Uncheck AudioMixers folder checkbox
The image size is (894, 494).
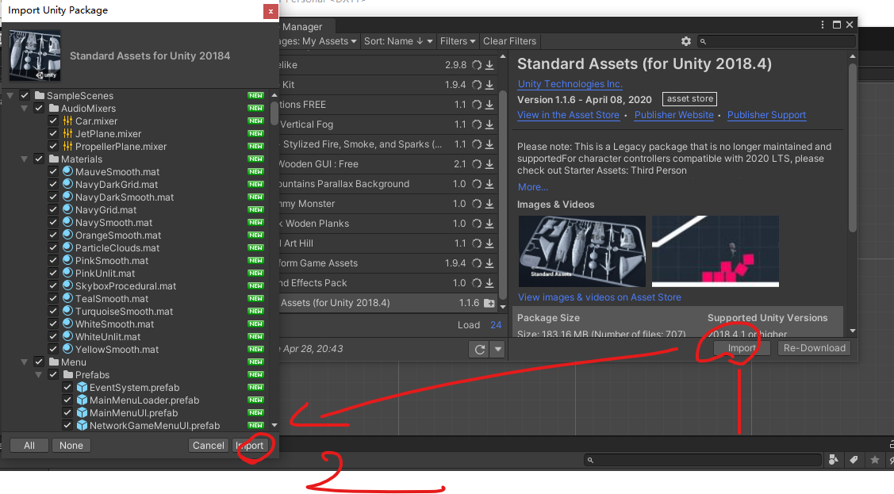pos(39,109)
